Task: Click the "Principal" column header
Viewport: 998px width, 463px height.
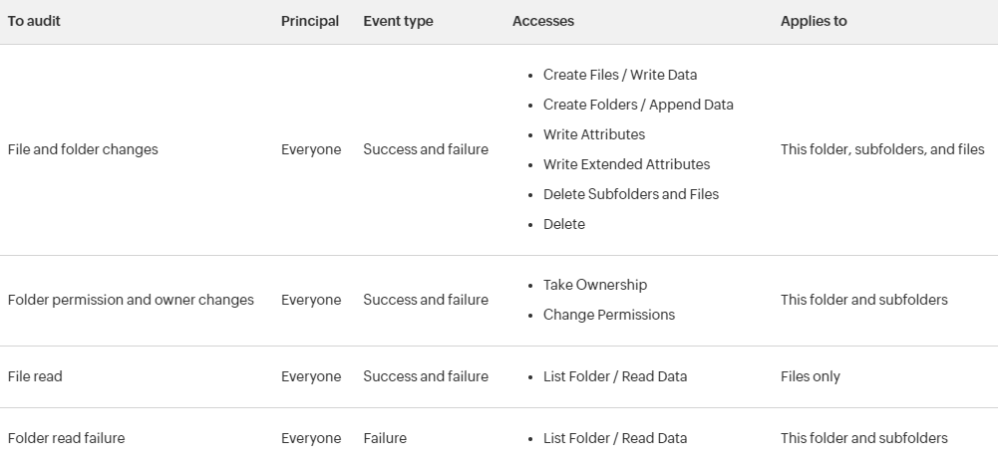Action: tap(310, 21)
